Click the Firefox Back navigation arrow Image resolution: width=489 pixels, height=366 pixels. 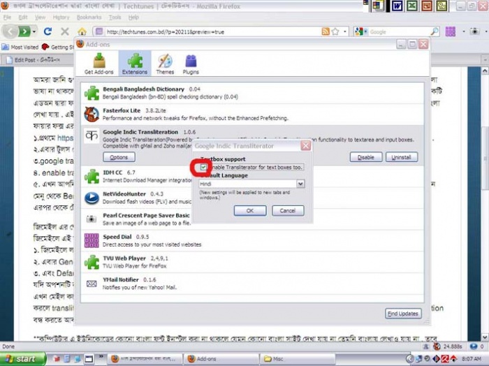click(10, 31)
